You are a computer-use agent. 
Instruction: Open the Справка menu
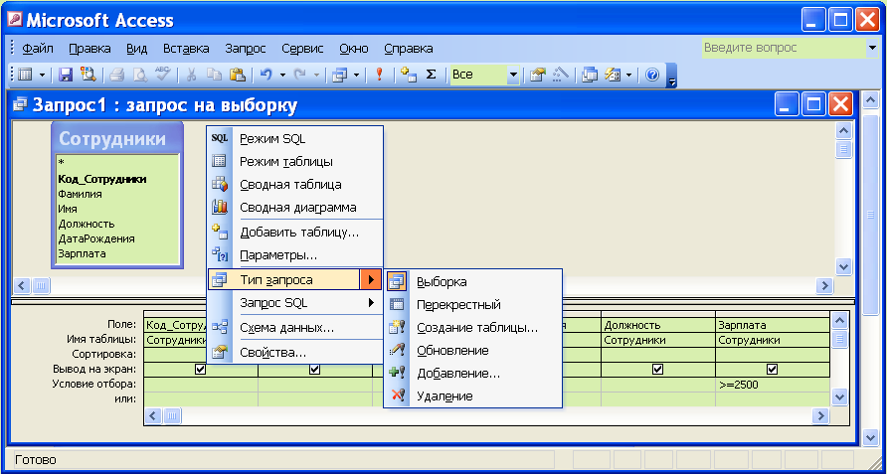409,49
